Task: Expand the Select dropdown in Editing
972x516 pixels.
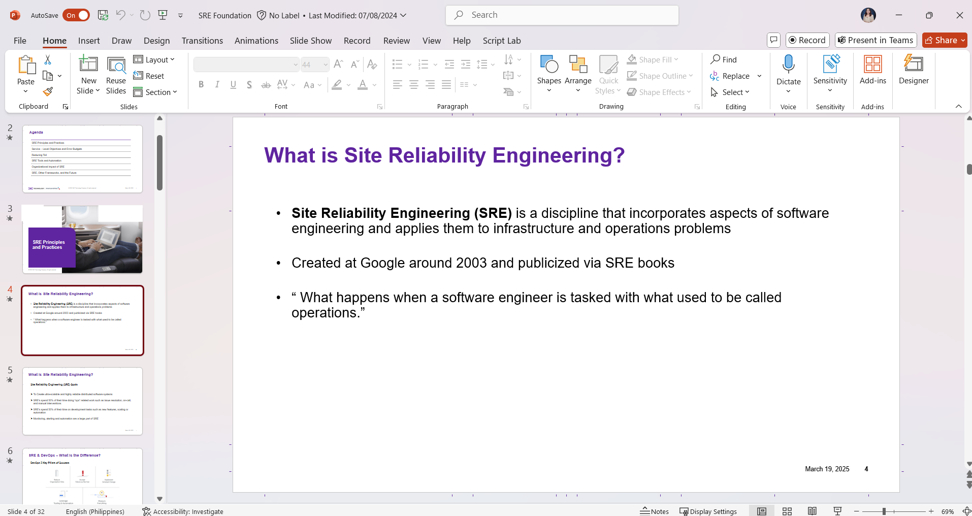Action: click(x=730, y=92)
